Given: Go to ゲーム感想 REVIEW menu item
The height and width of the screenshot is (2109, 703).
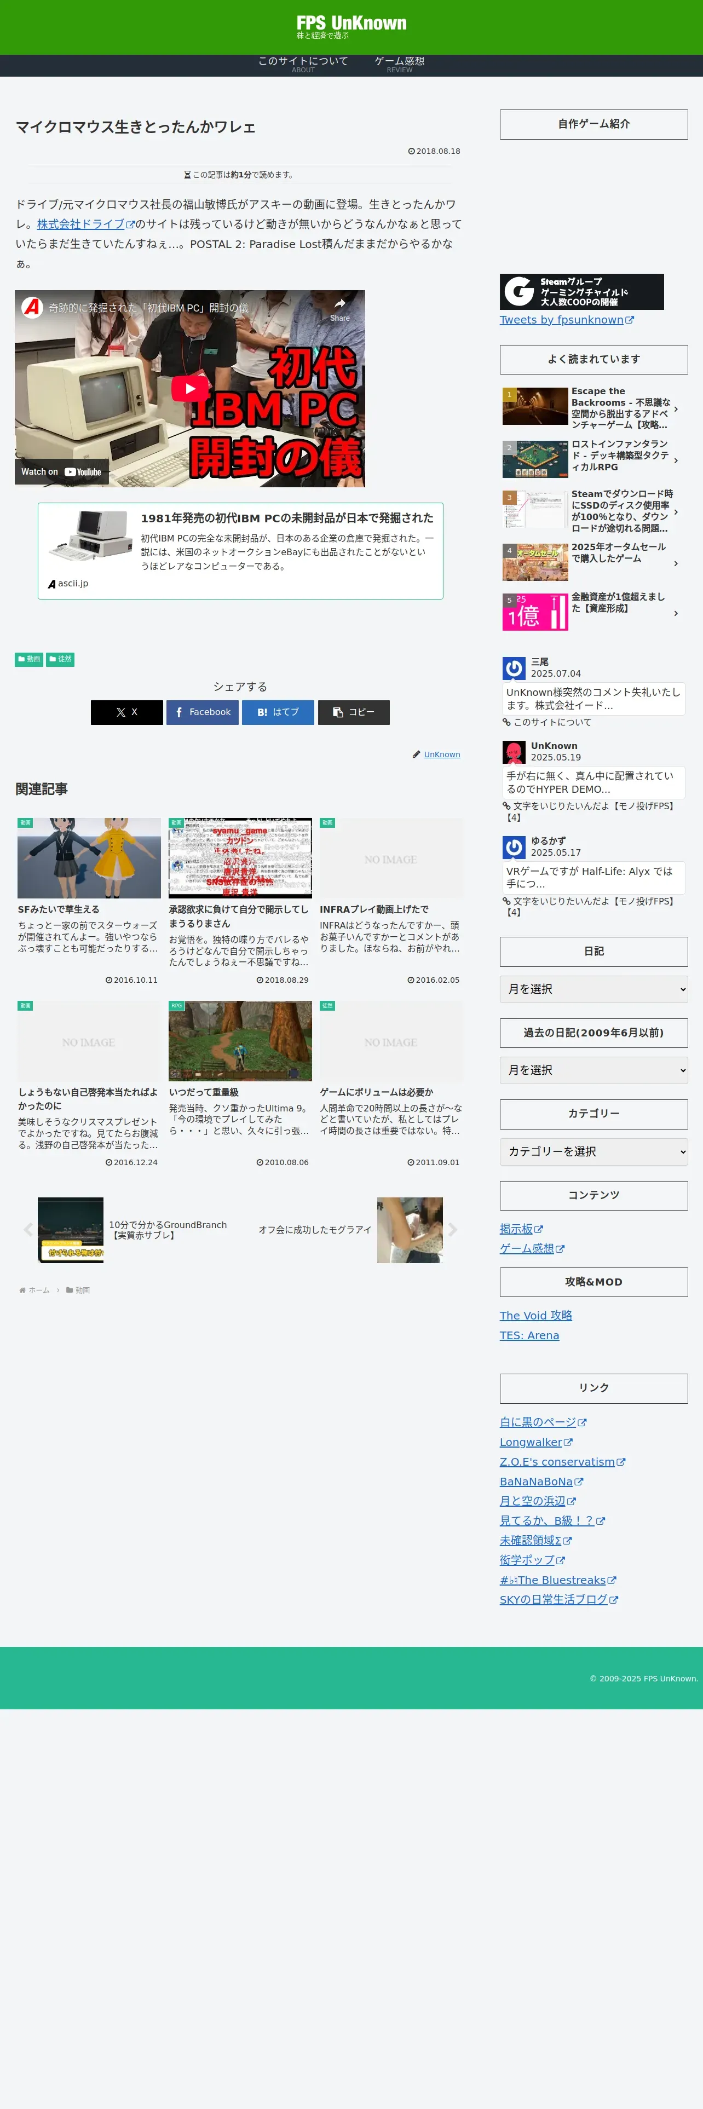Looking at the screenshot, I should pyautogui.click(x=399, y=65).
